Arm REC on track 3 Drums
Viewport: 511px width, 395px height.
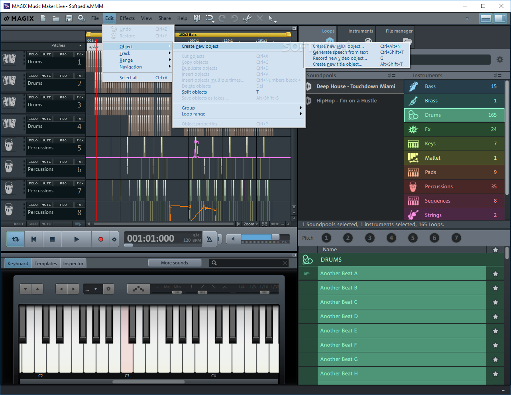point(63,97)
